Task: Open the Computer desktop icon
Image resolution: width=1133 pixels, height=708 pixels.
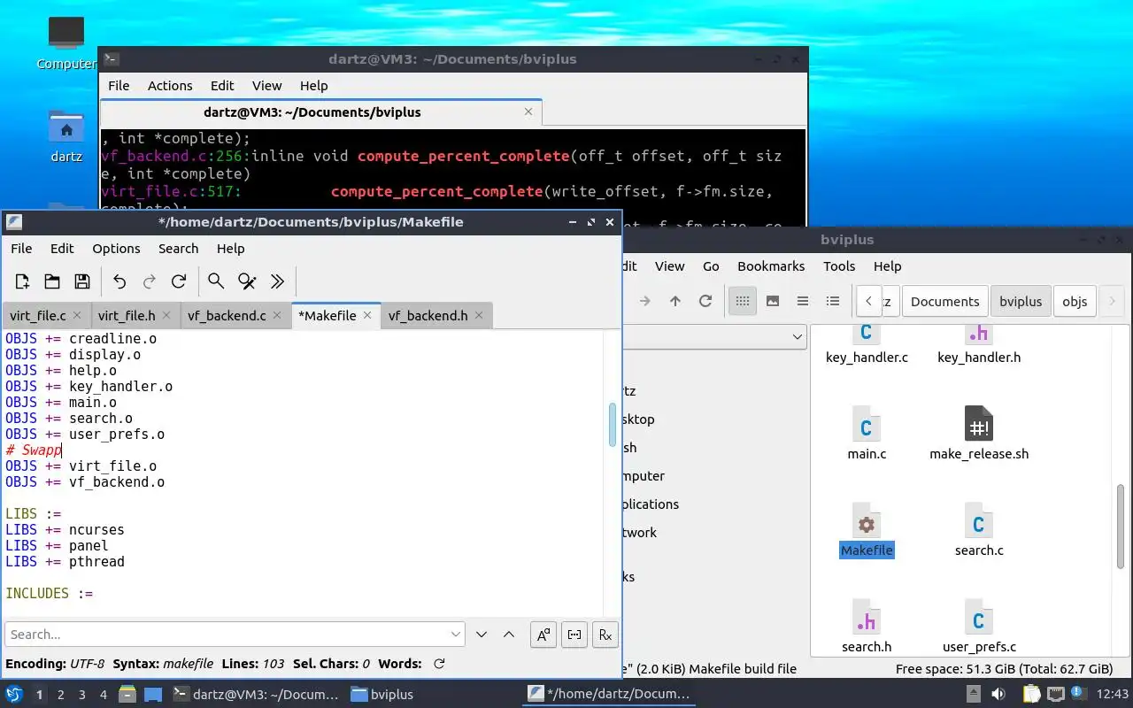Action: coord(66,43)
